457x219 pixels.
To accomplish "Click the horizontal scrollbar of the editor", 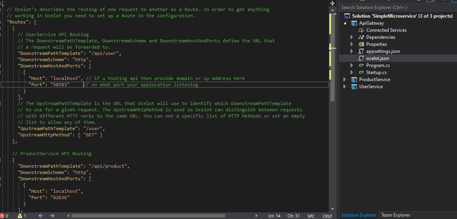I will 149,216.
